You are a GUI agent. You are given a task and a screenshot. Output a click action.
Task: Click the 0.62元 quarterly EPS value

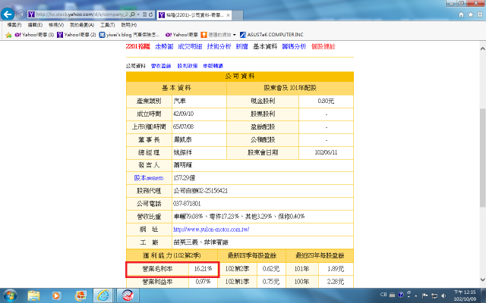pos(271,269)
